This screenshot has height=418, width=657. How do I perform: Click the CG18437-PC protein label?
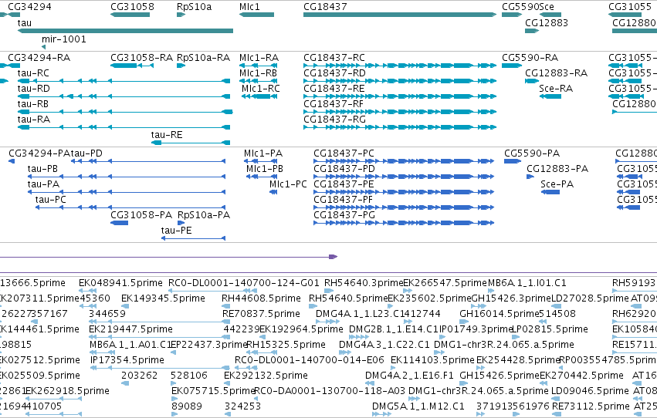344,153
